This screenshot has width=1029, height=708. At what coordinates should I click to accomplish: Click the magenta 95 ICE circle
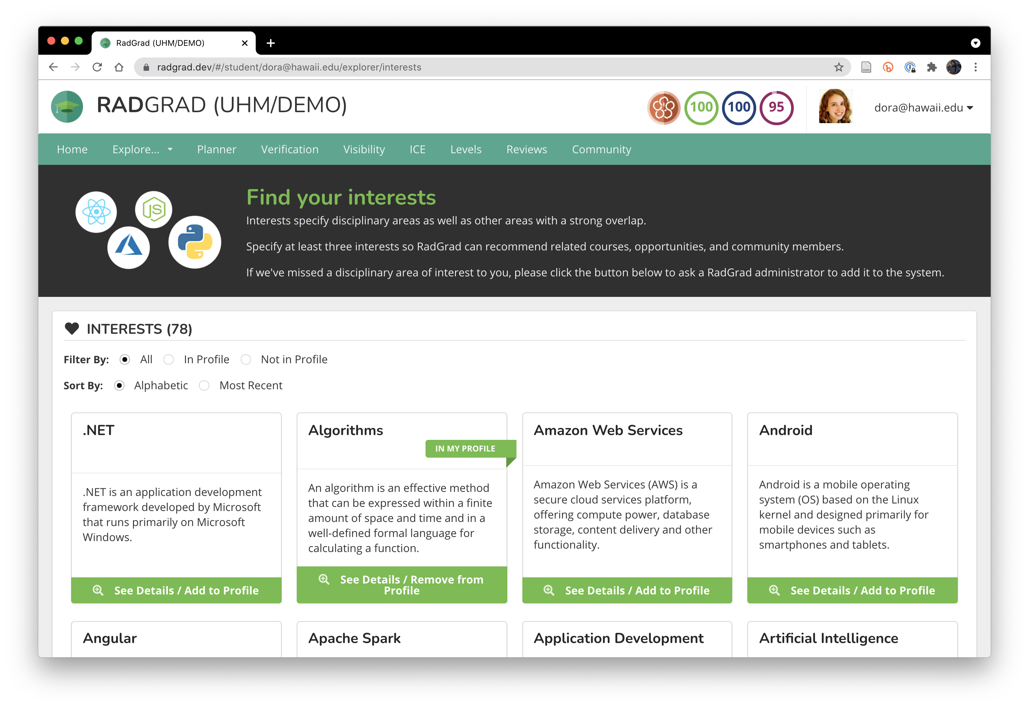pos(776,108)
